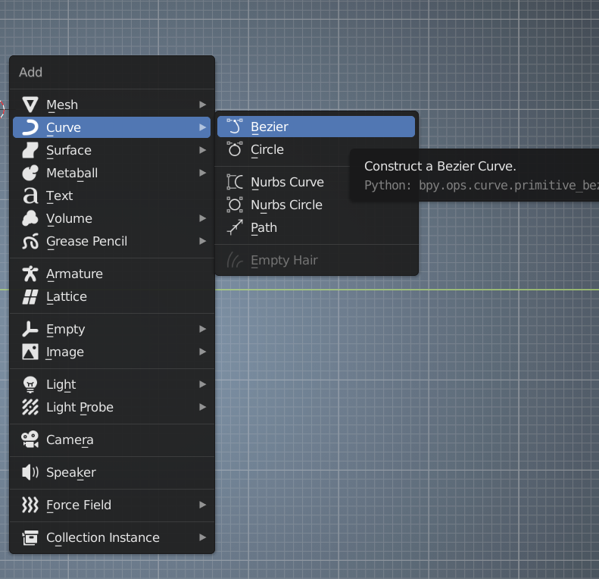Image resolution: width=599 pixels, height=579 pixels.
Task: Click the Curve icon in Add menu
Action: [x=30, y=127]
